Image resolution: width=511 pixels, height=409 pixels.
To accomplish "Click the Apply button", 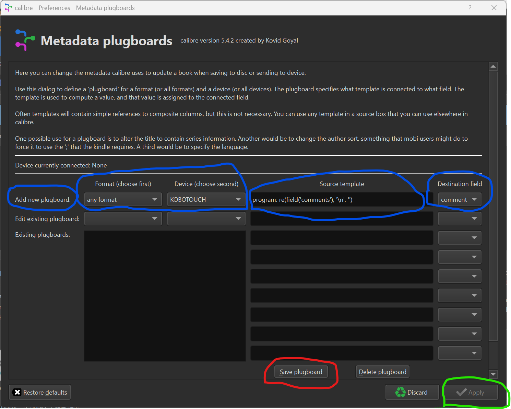I will tap(471, 392).
